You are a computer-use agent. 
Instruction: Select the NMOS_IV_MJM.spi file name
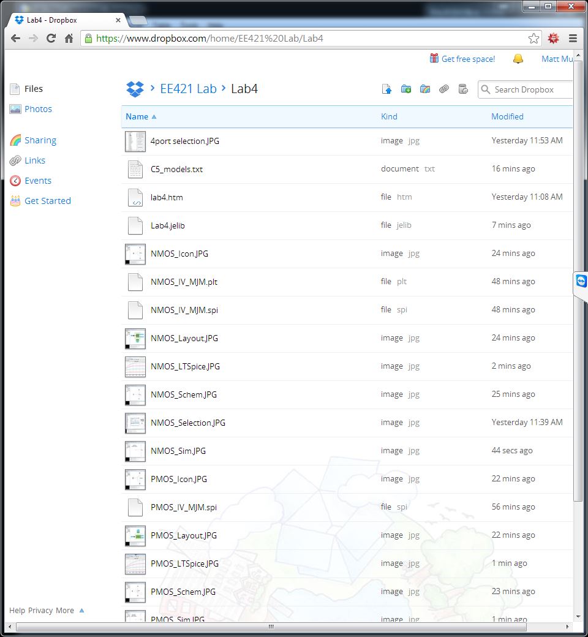pos(184,310)
